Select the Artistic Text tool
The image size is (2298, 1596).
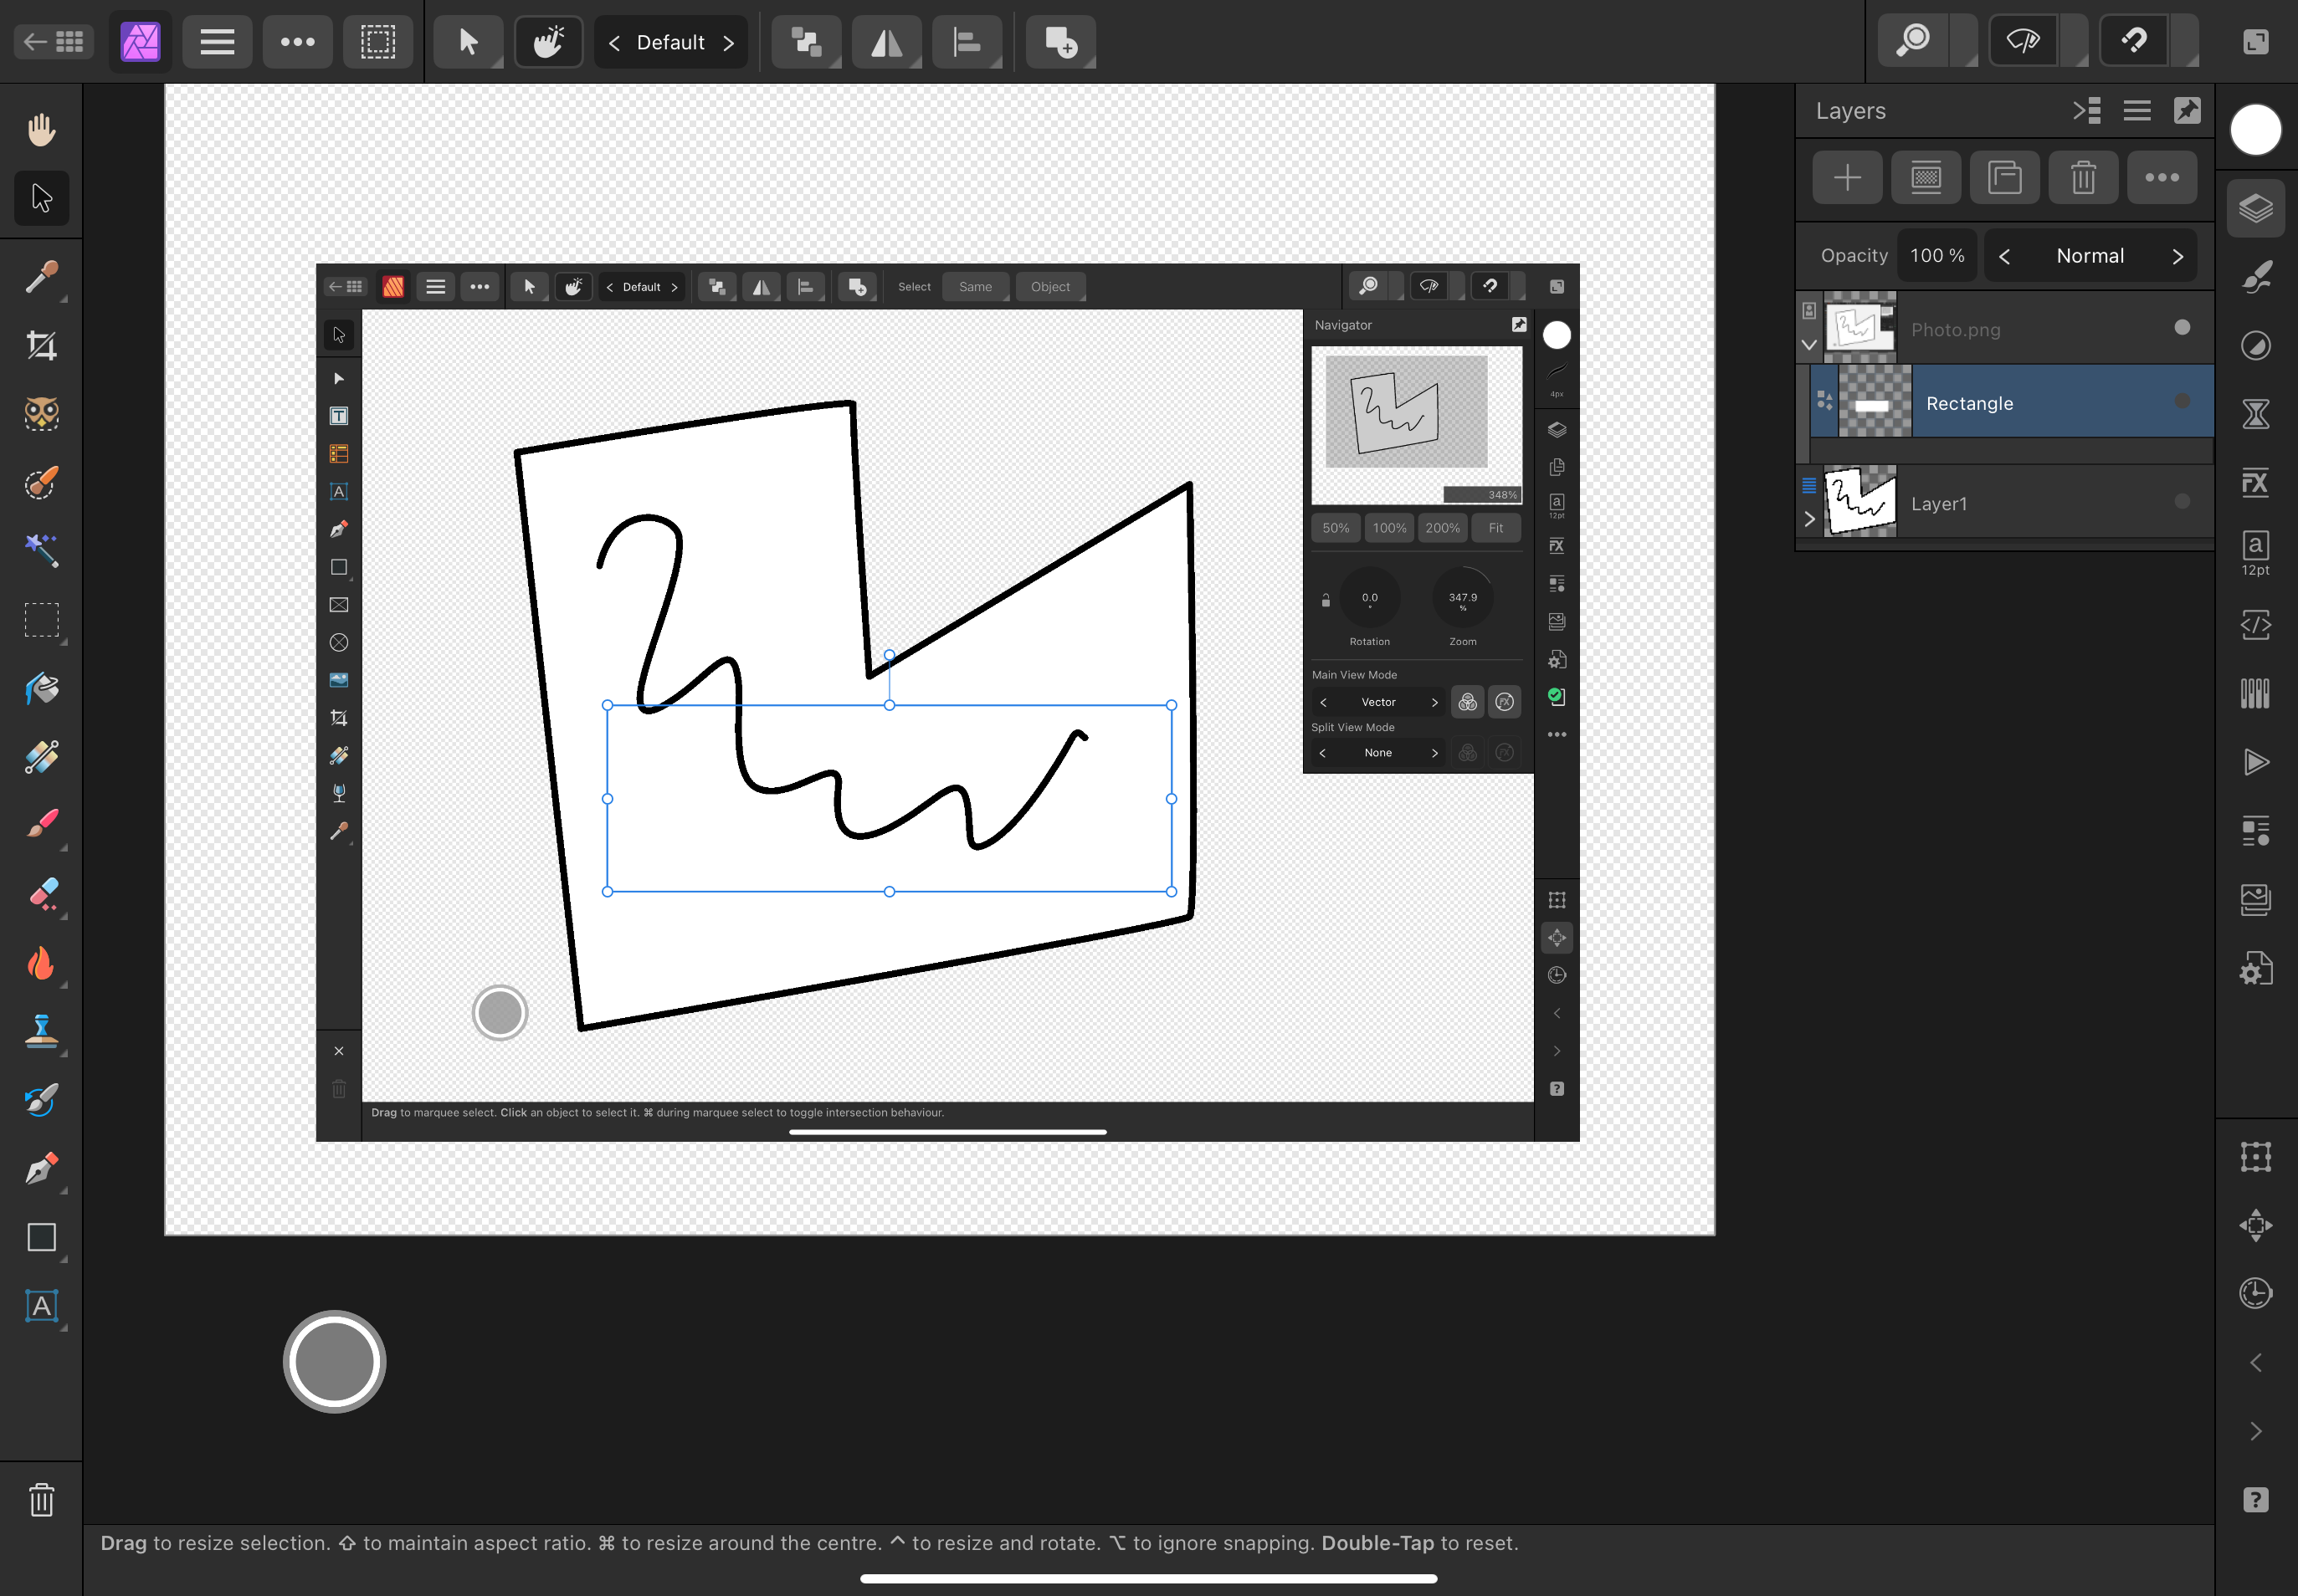pyautogui.click(x=41, y=1306)
